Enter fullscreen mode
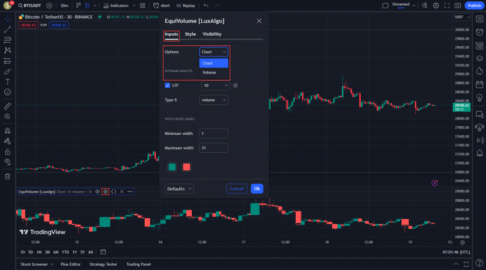The width and height of the screenshot is (486, 270). 447,6
